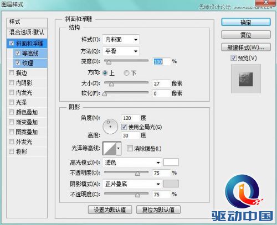Enable the 外发光 checkbox
The width and height of the screenshot is (277, 225).
pyautogui.click(x=12, y=142)
